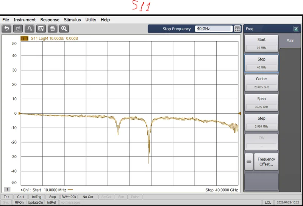Select the Span softkey

click(261, 103)
